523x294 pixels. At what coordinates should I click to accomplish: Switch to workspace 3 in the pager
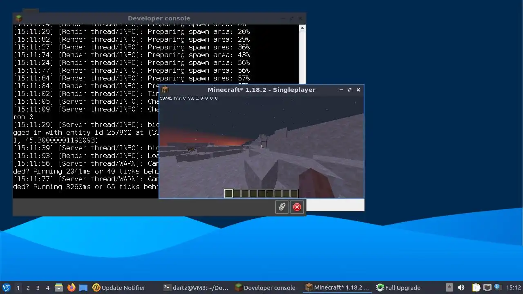coord(38,288)
